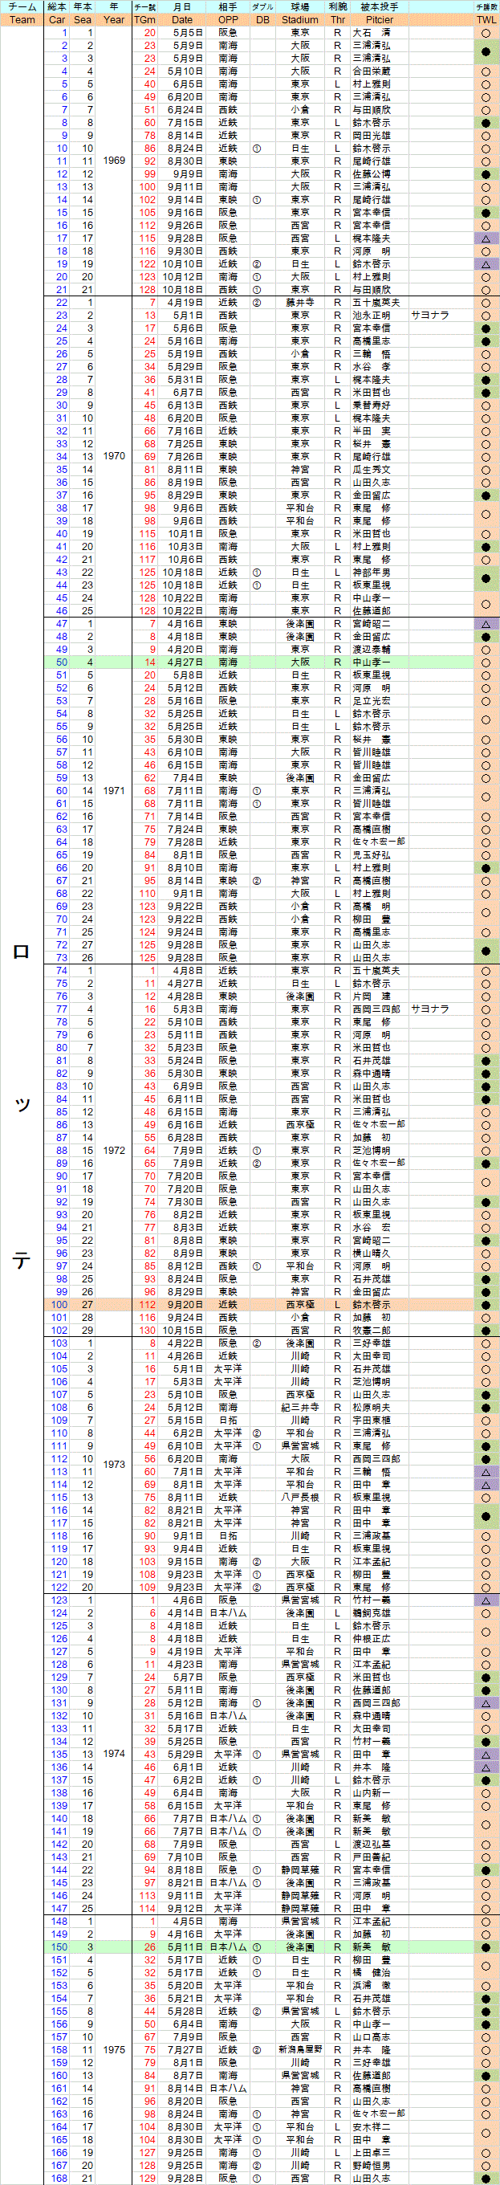Click the 1972 year cell
Viewport: 500px width, 2185px height.
113,1150
